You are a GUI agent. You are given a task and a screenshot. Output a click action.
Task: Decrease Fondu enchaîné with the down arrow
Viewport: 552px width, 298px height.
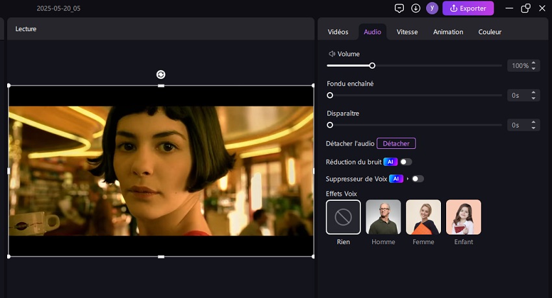click(x=534, y=98)
